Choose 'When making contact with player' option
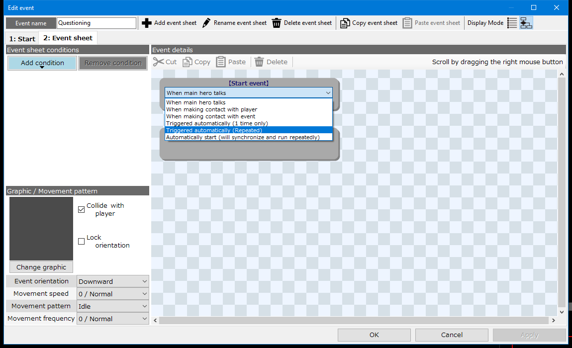The image size is (572, 348). coord(248,109)
